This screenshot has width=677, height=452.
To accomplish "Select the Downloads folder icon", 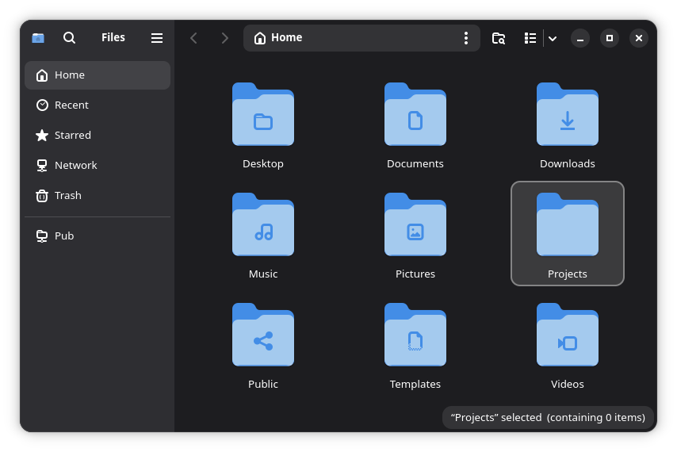I will (568, 114).
